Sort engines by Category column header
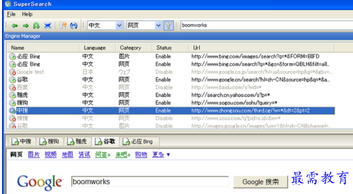This screenshot has height=194, width=353. pyautogui.click(x=134, y=48)
